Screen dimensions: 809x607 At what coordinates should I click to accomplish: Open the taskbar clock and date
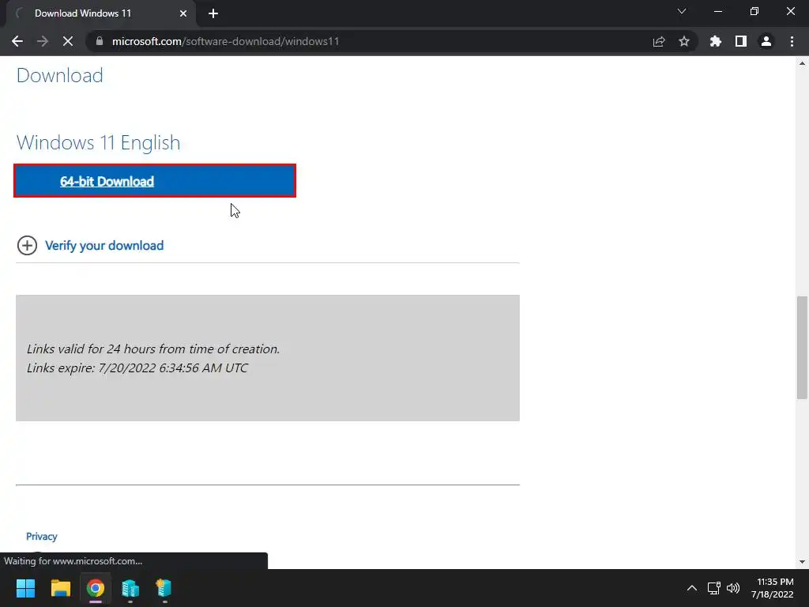(773, 588)
